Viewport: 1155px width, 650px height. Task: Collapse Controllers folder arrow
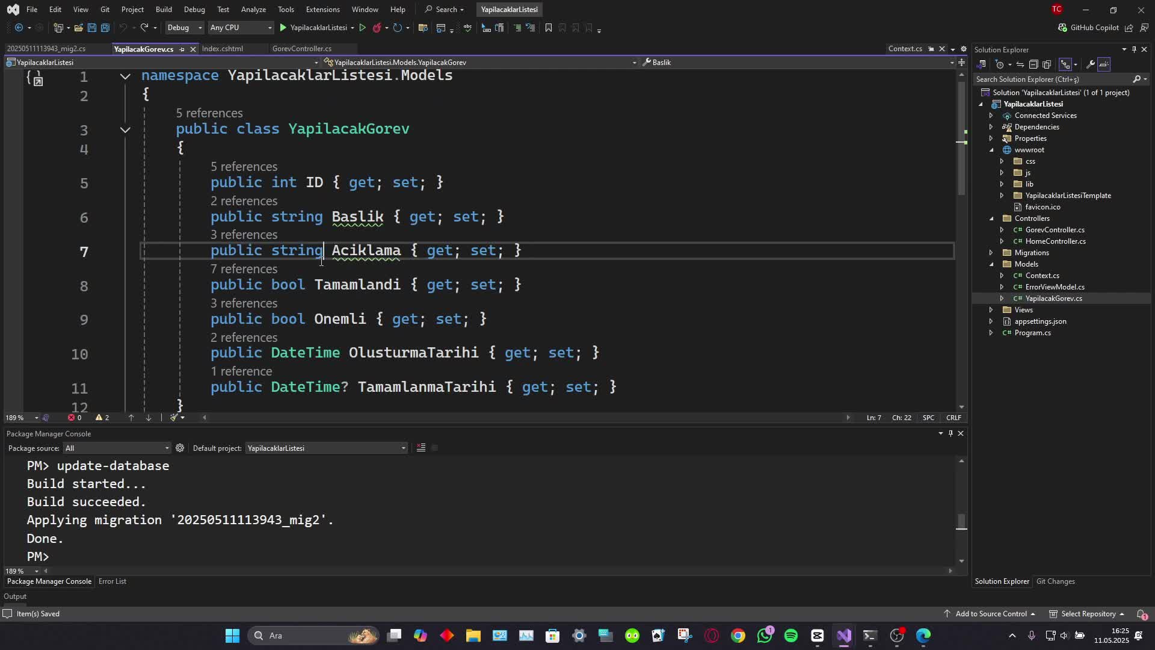pos(991,218)
